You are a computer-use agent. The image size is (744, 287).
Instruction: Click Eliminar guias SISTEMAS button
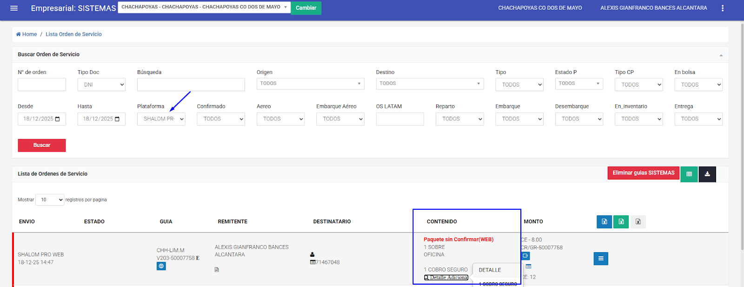pyautogui.click(x=643, y=173)
